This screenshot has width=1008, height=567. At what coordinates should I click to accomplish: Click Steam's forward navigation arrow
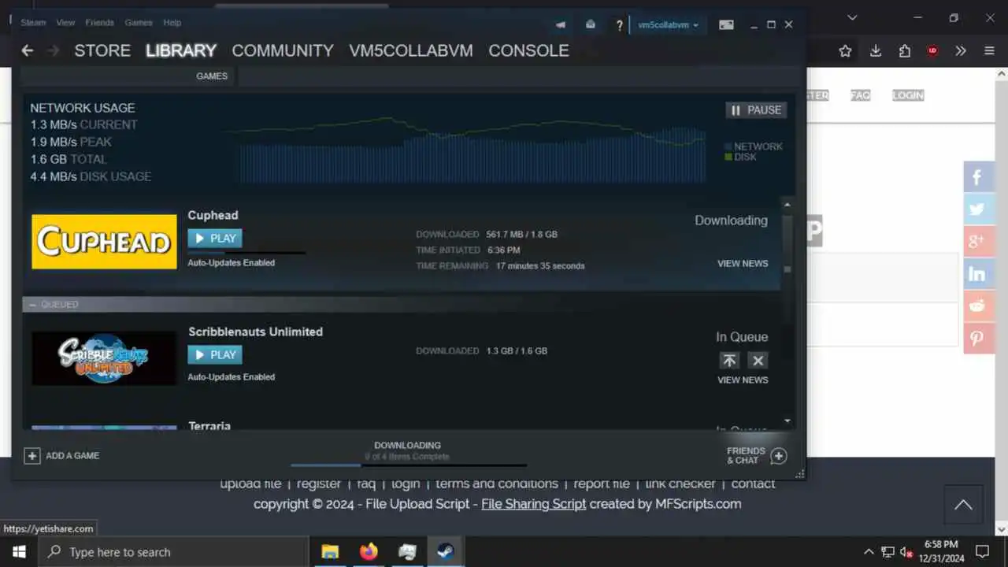point(53,50)
